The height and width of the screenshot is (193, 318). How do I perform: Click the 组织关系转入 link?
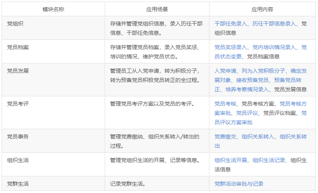[x=258, y=137]
